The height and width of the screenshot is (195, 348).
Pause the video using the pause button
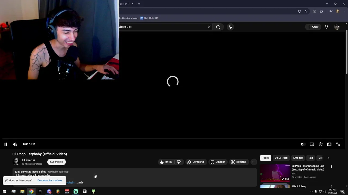[x=6, y=144]
